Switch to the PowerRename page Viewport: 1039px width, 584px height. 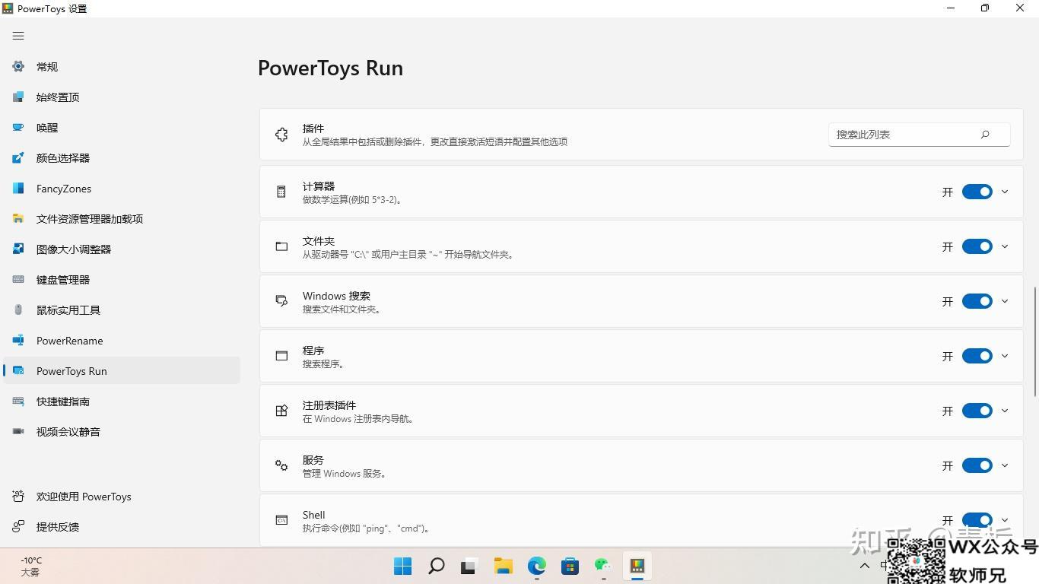(x=122, y=341)
